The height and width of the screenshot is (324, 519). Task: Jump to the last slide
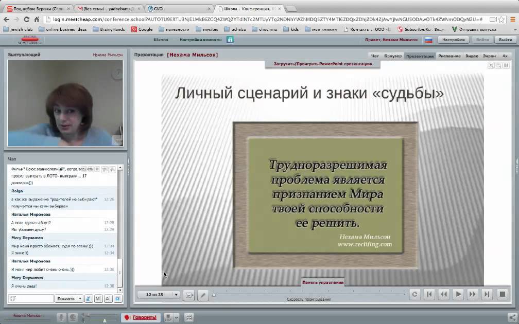click(x=487, y=294)
